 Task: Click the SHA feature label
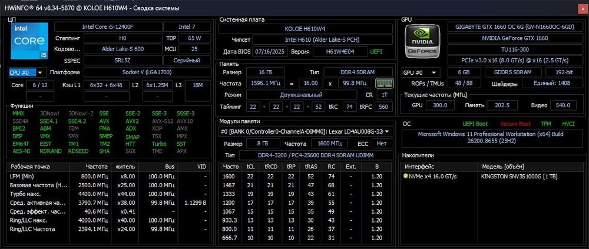[x=104, y=151]
